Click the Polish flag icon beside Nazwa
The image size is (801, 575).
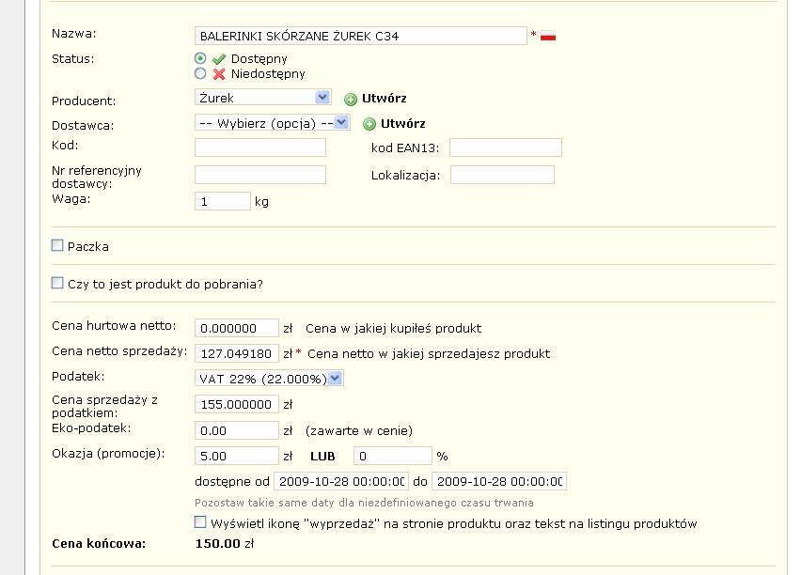coord(547,37)
